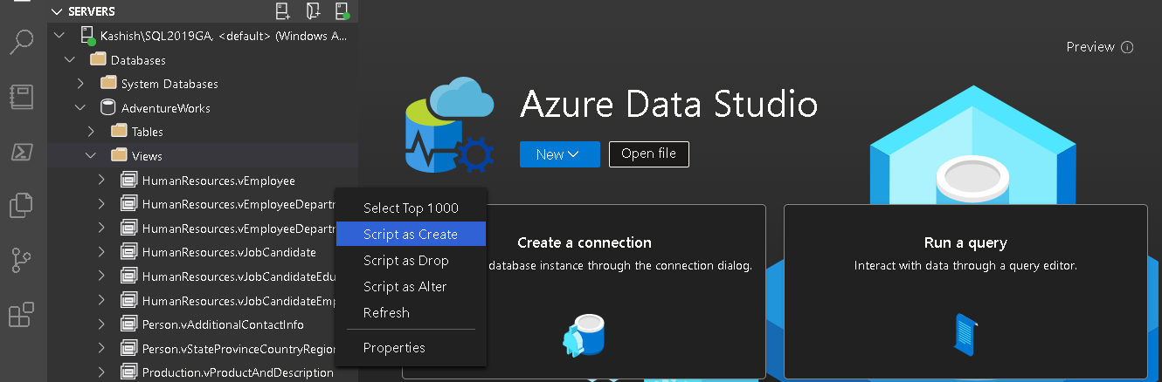Collapse the Views folder
Screen dimensions: 1162x382
pos(91,156)
